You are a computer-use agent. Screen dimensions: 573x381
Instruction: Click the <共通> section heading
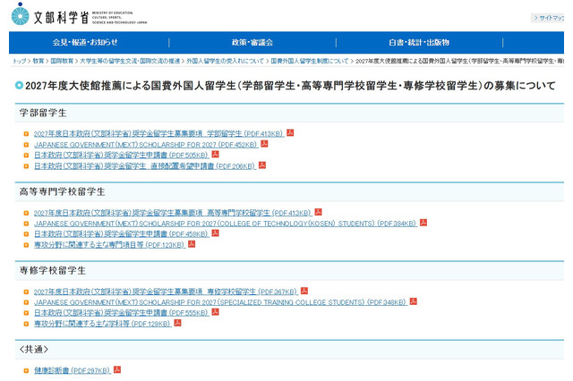tap(34, 349)
